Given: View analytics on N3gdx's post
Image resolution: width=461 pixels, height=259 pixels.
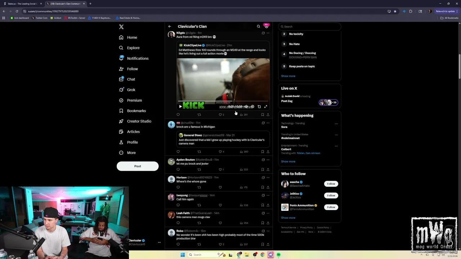Looking at the screenshot, I should 243,115.
